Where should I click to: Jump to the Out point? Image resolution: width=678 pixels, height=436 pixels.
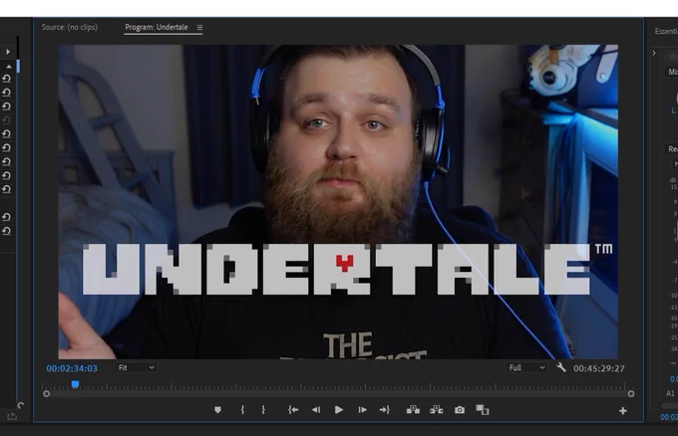(385, 410)
